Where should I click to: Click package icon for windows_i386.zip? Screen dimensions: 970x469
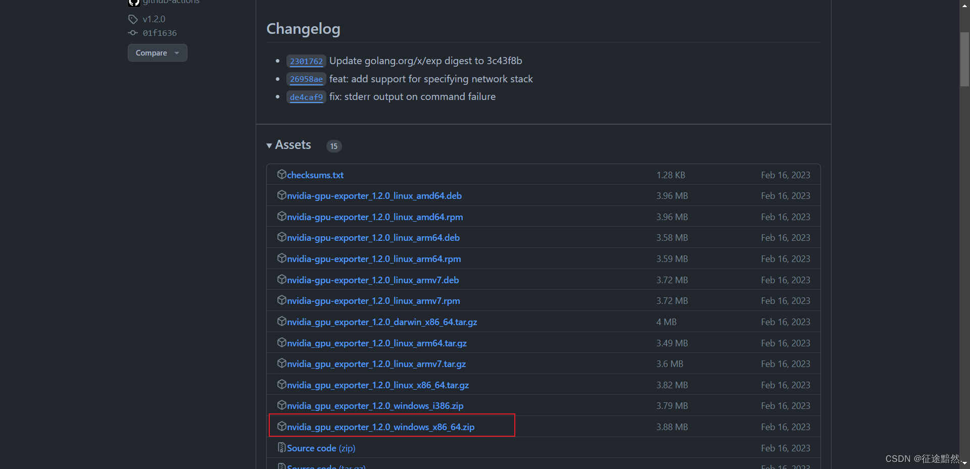click(x=282, y=405)
